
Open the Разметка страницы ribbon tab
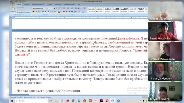point(38,5)
